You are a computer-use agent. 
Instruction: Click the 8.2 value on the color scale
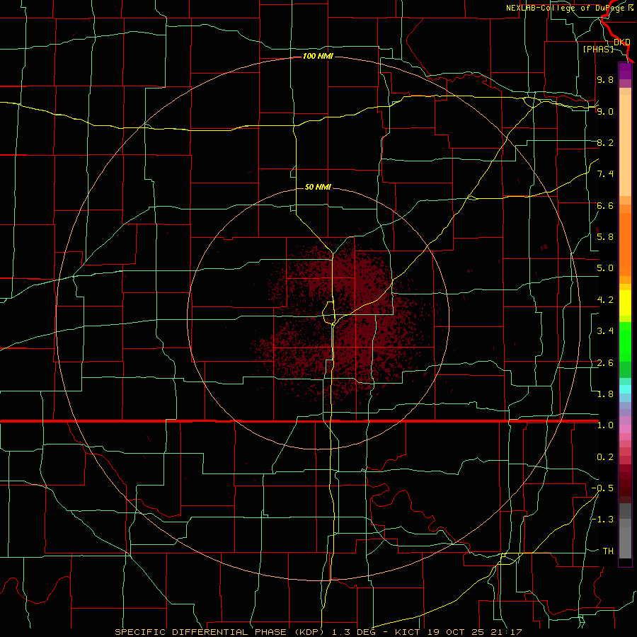tap(605, 142)
